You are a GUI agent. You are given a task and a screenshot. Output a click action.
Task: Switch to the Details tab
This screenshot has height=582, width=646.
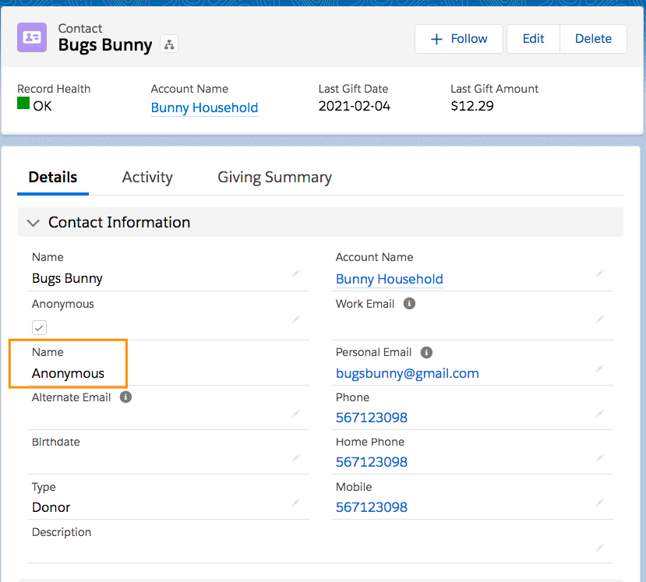[53, 177]
